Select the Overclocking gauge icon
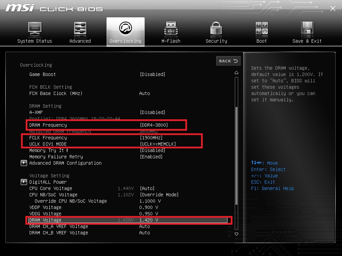This screenshot has height=256, width=342. (126, 28)
